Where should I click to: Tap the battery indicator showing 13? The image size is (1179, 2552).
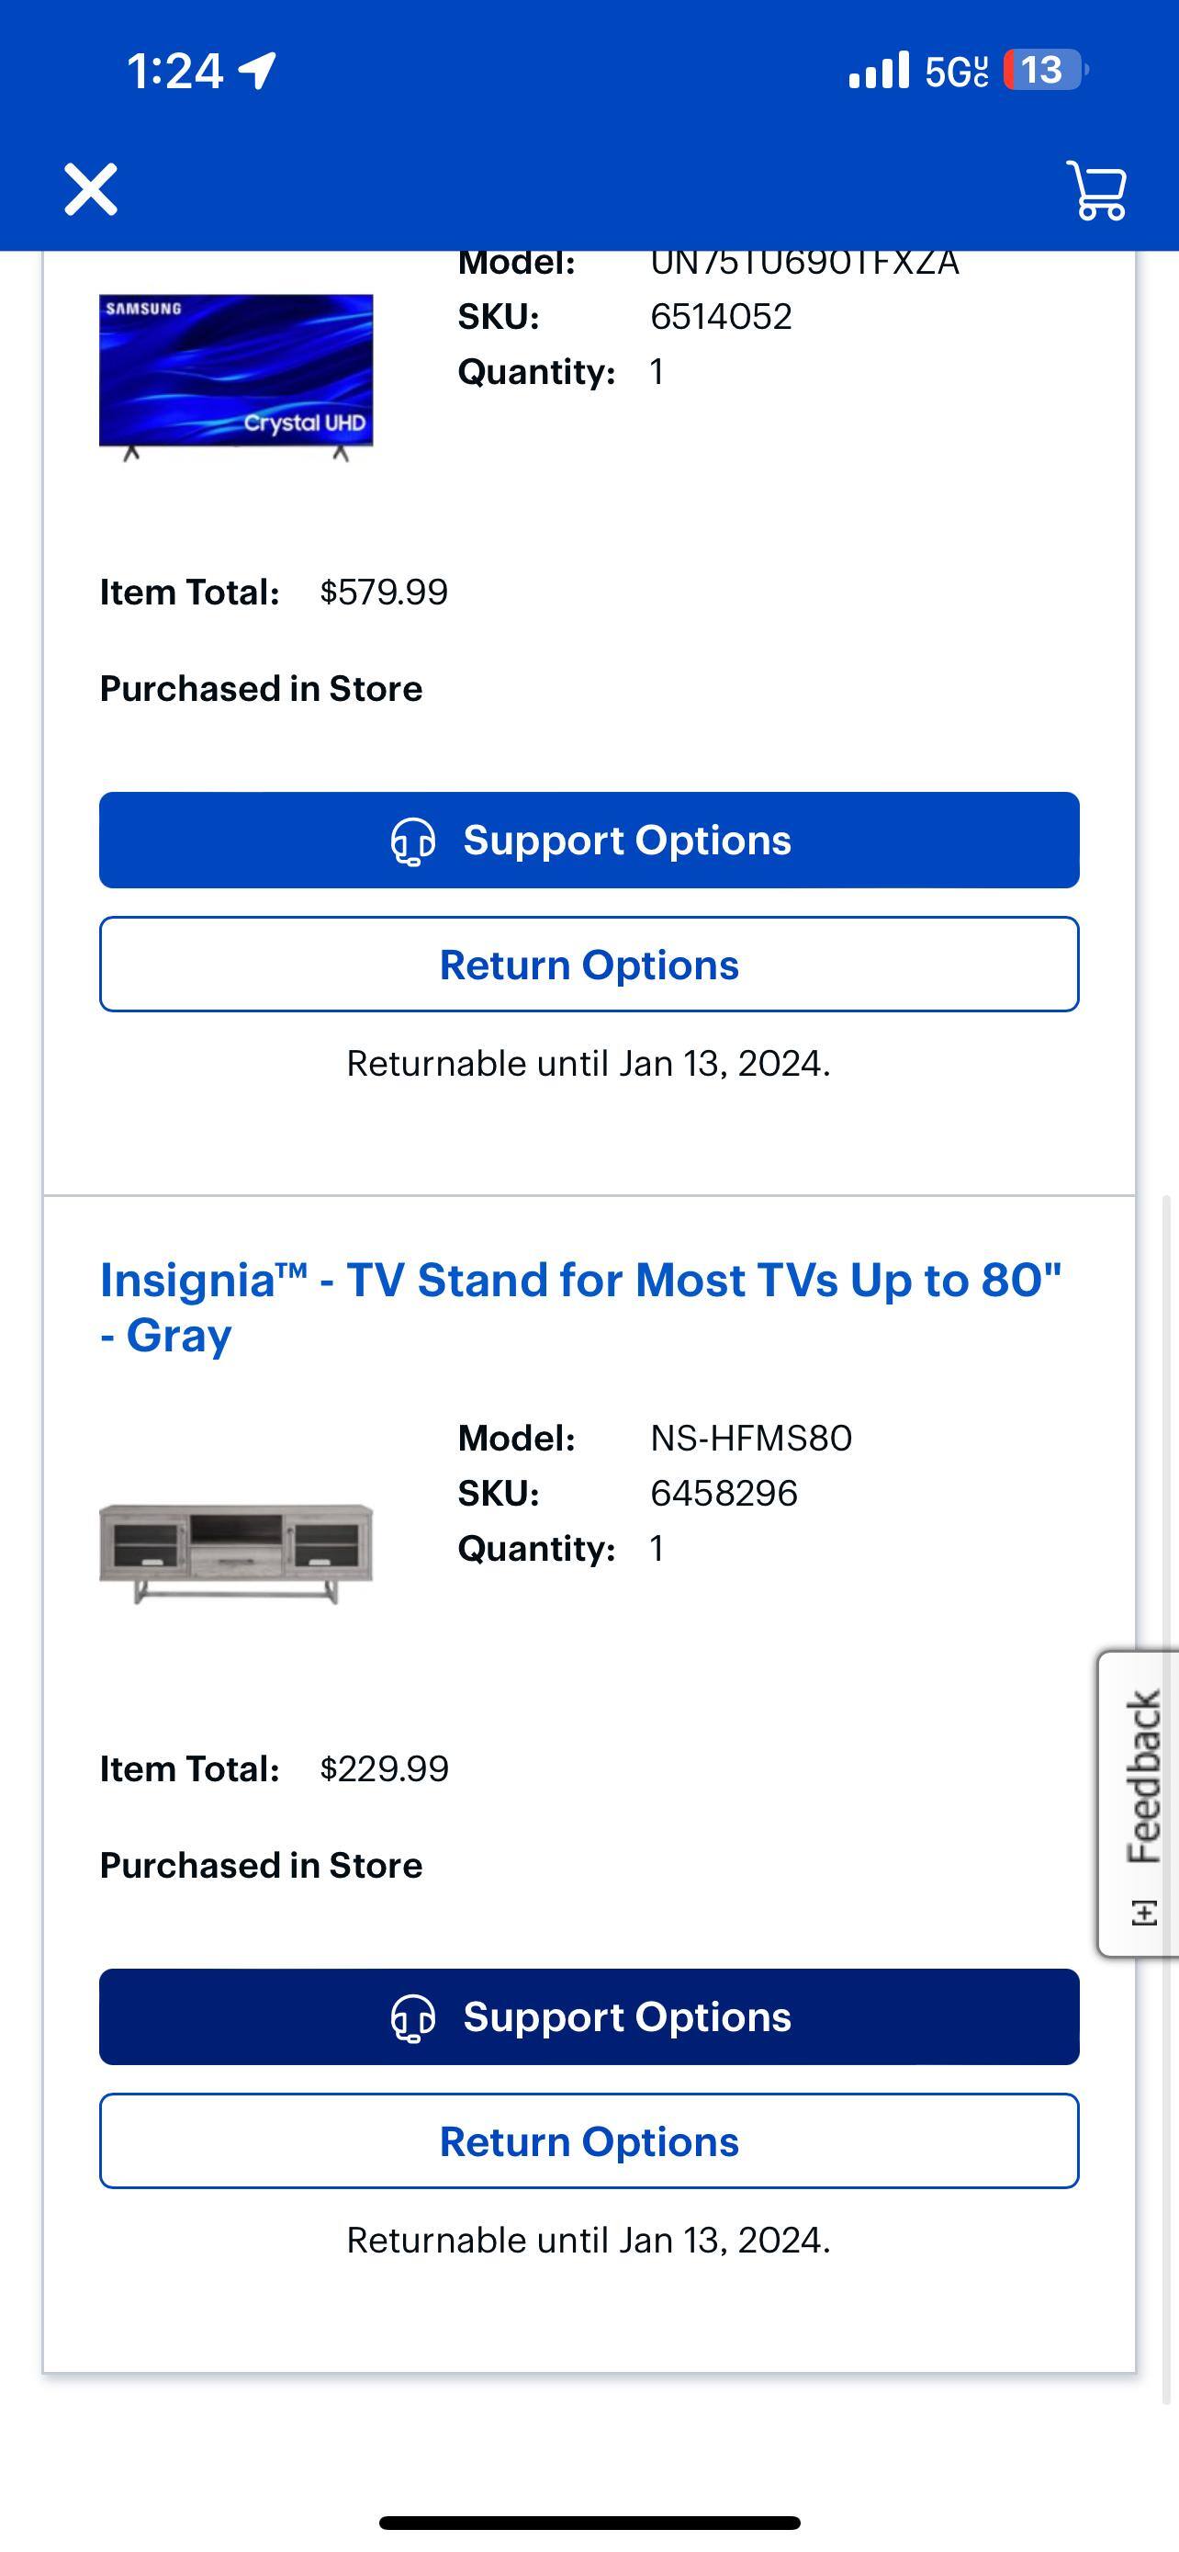1044,71
